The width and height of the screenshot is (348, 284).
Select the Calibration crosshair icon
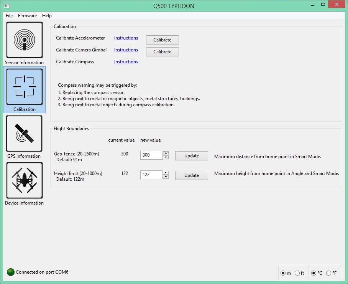pyautogui.click(x=25, y=87)
